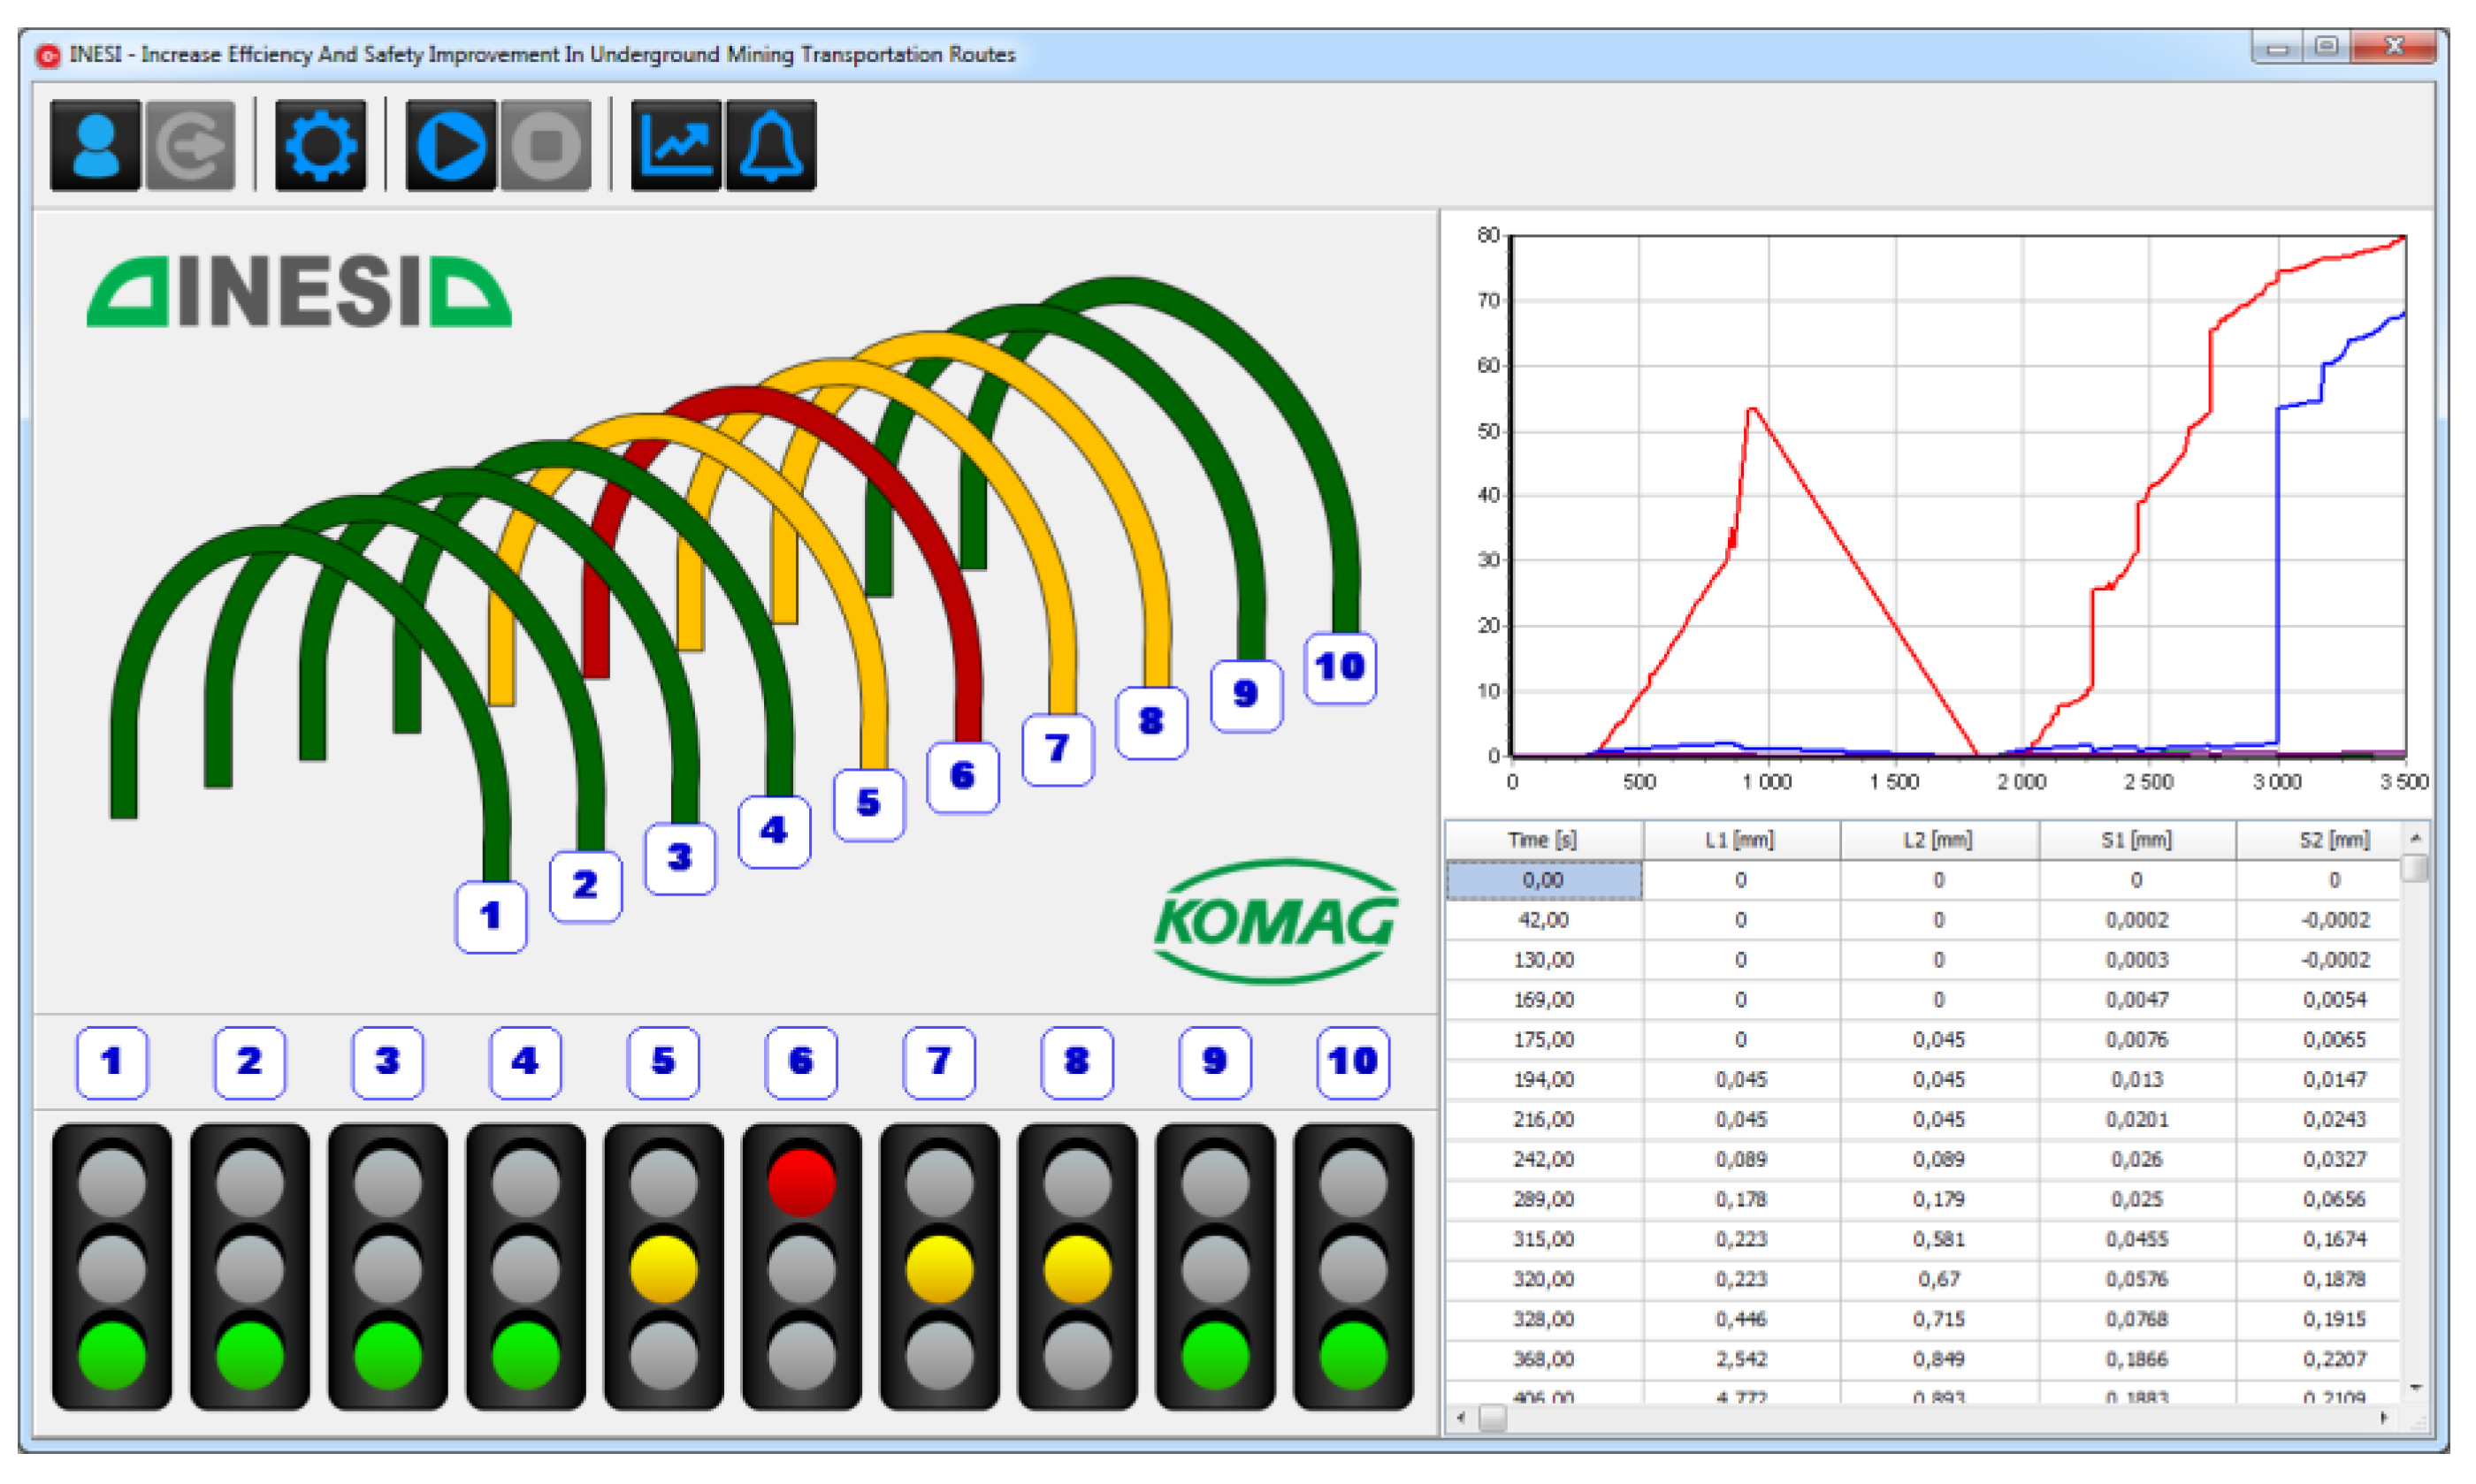
Task: Open settings with the gear icon
Action: pyautogui.click(x=319, y=146)
